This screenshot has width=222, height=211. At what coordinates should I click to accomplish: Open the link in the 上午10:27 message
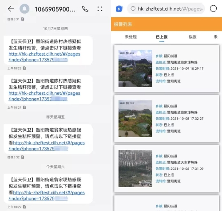[44, 96]
